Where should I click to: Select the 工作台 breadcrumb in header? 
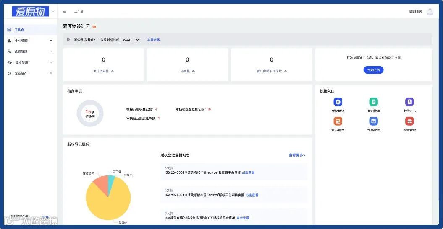tap(79, 11)
